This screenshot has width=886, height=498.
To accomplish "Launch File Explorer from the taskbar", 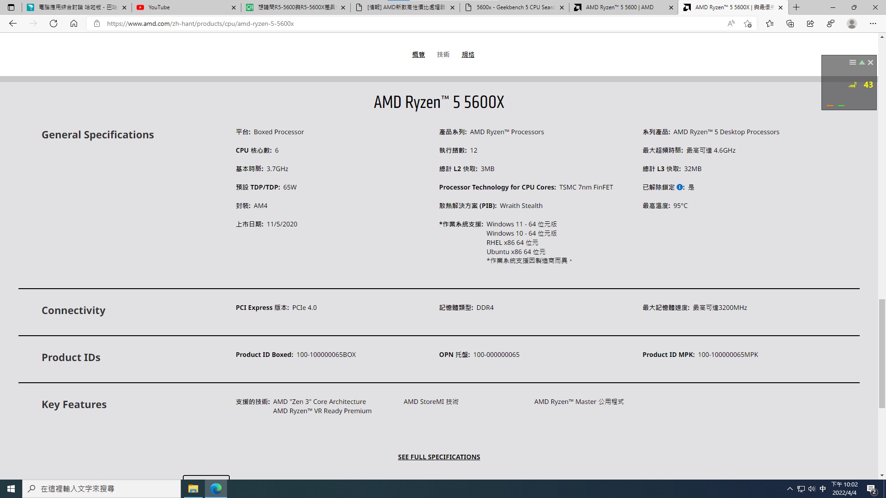I will (x=193, y=488).
